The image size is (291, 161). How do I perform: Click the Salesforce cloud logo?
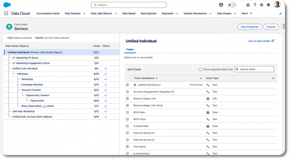(7, 5)
